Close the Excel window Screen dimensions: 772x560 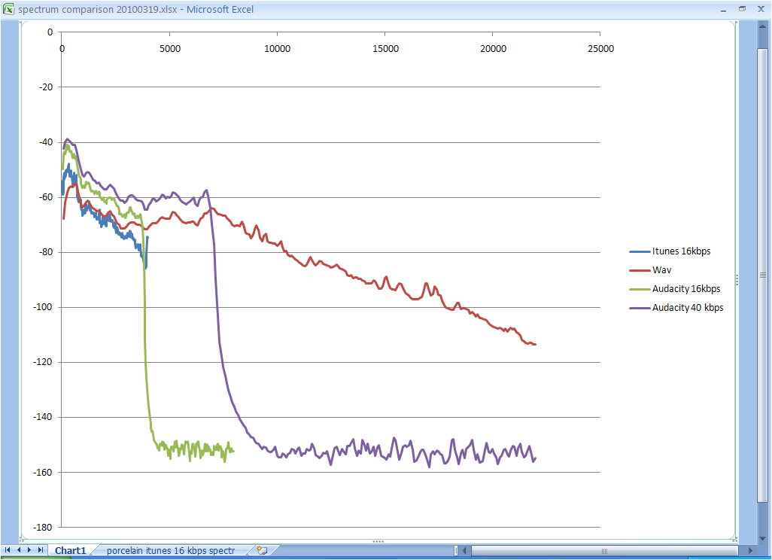click(x=761, y=9)
